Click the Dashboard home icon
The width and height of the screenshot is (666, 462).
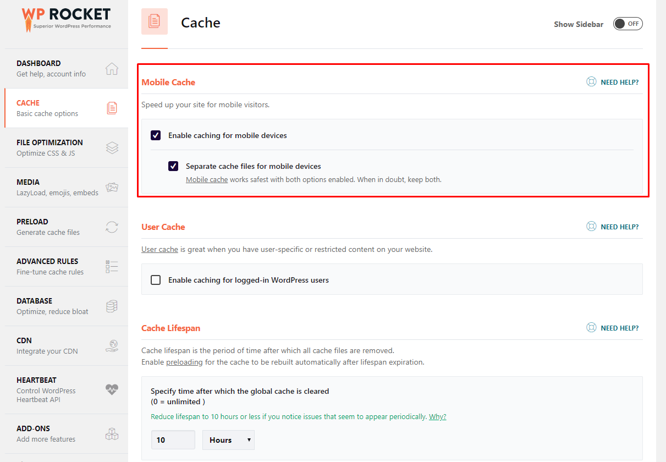112,69
